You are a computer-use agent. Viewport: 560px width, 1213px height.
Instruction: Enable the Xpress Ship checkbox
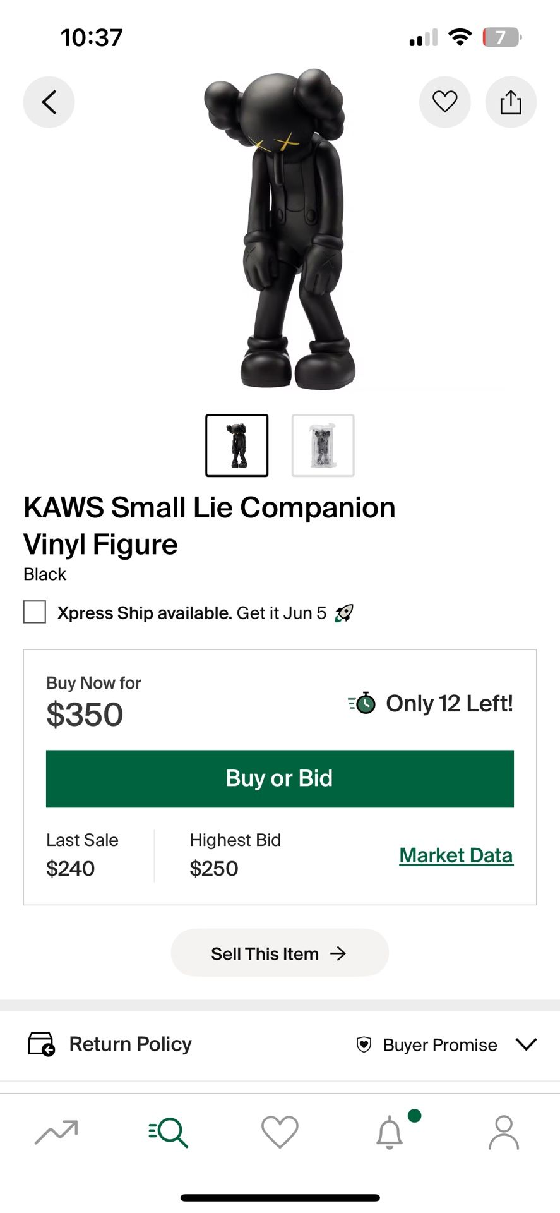point(35,612)
